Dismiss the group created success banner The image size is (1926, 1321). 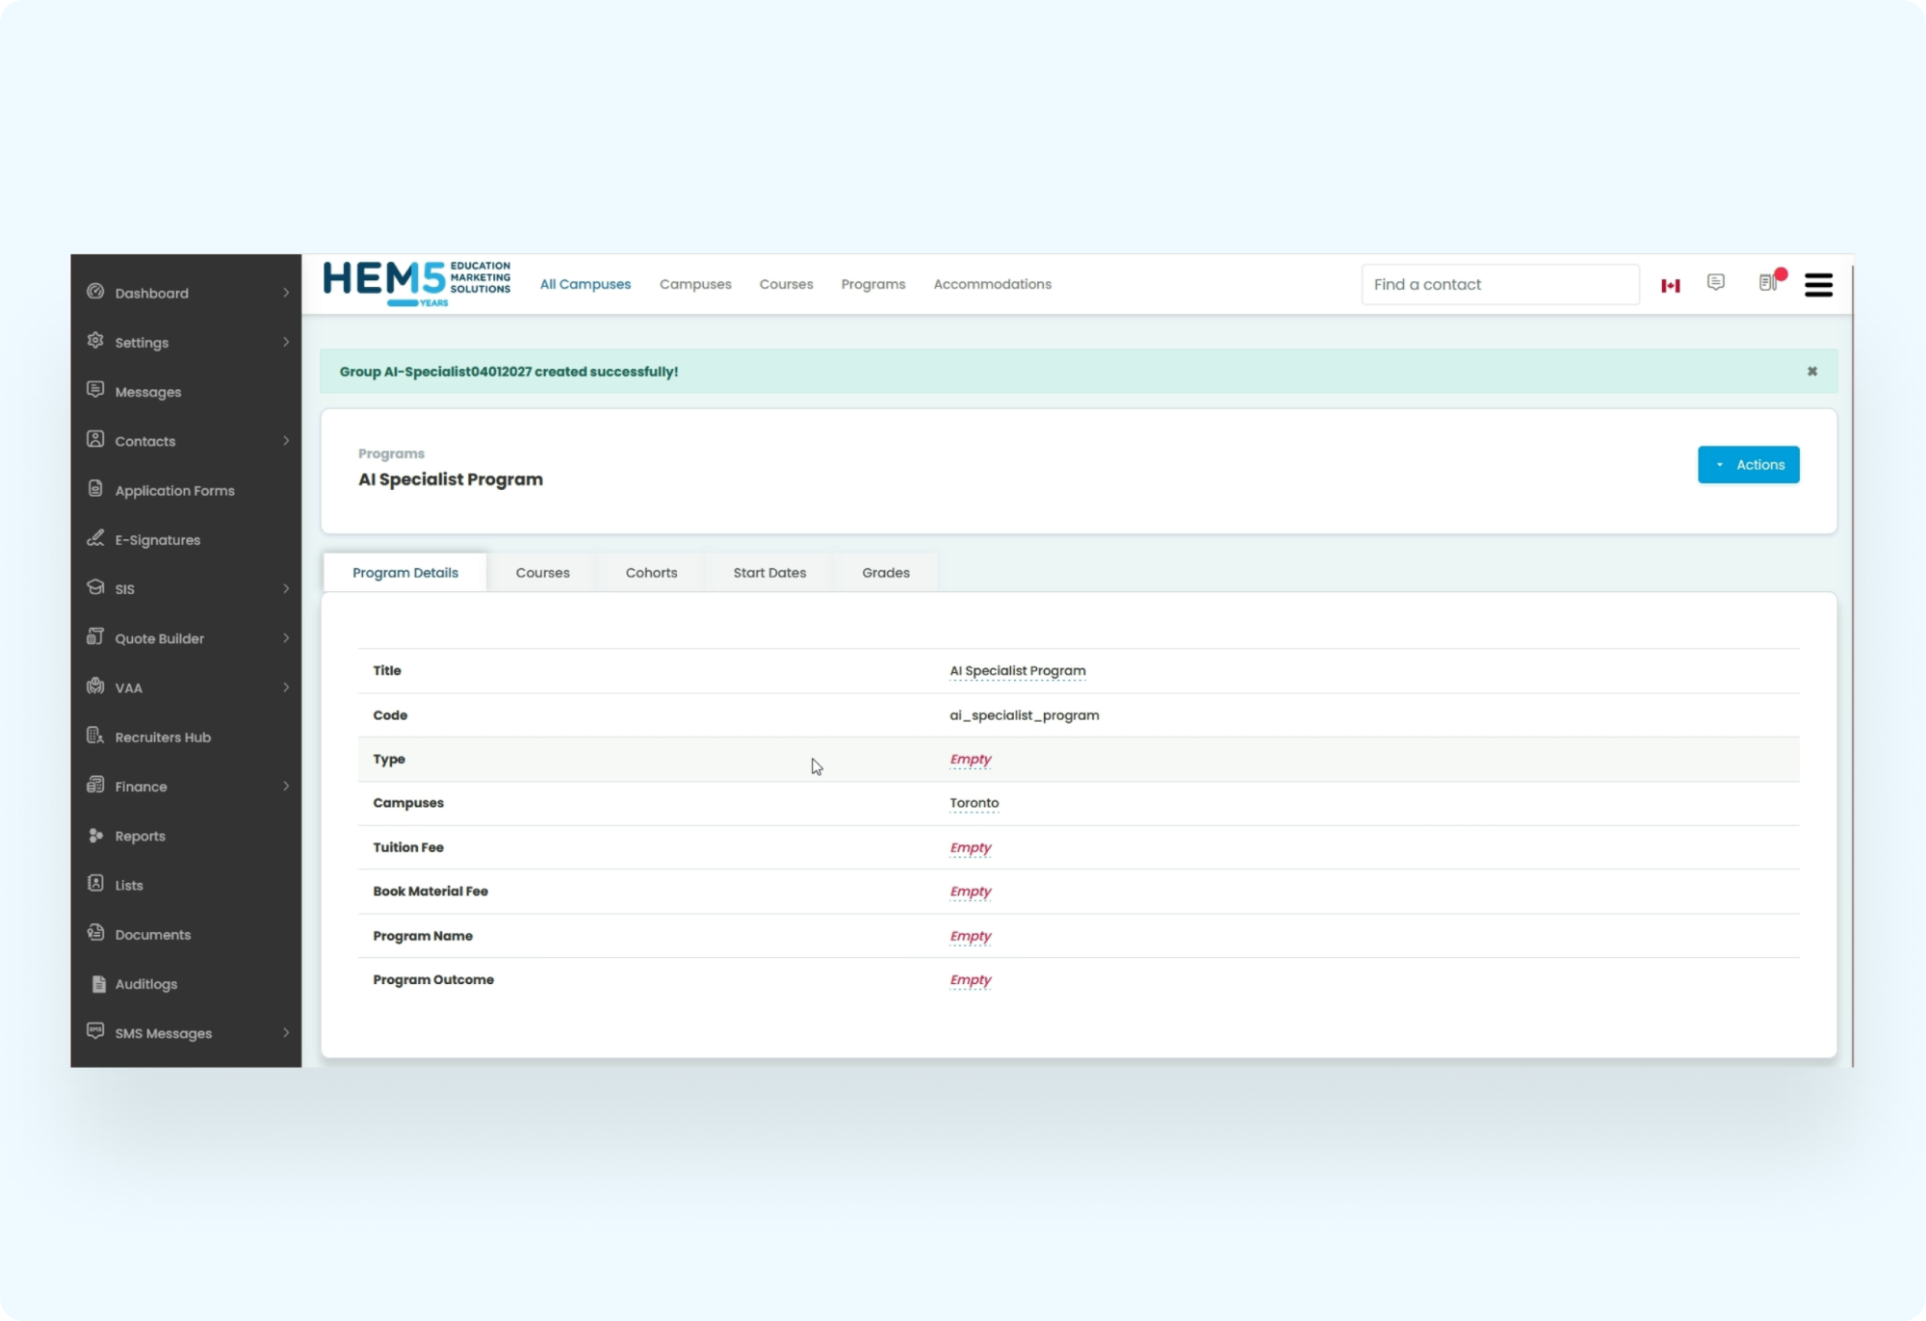[x=1811, y=372]
